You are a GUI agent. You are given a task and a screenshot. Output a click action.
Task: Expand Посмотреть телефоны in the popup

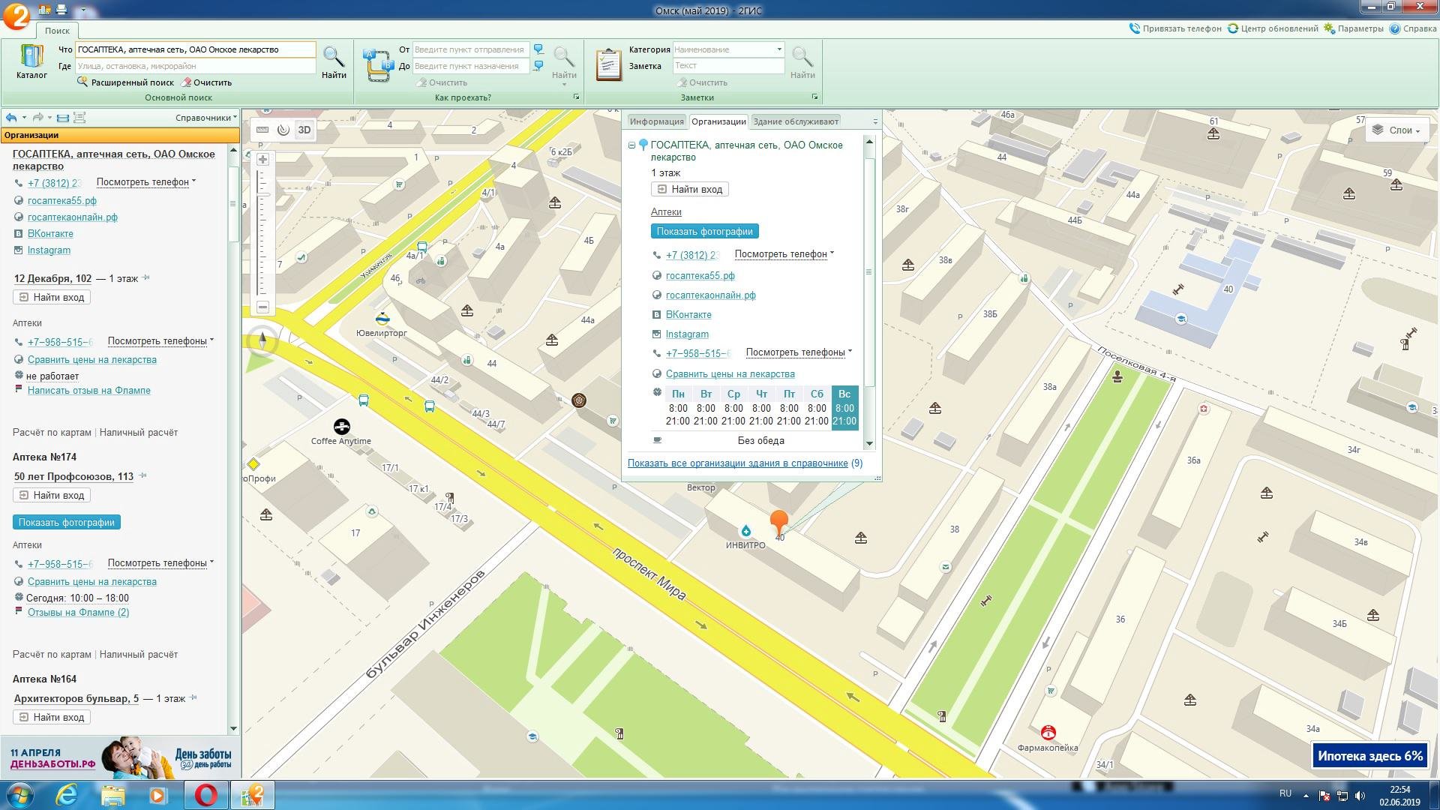click(x=799, y=352)
